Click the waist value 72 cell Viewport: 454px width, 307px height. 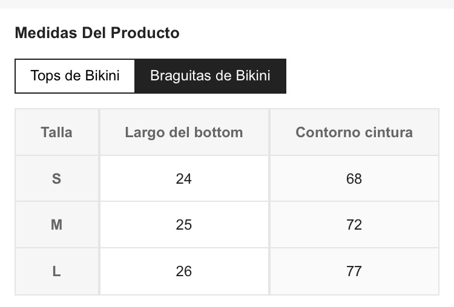pyautogui.click(x=354, y=225)
